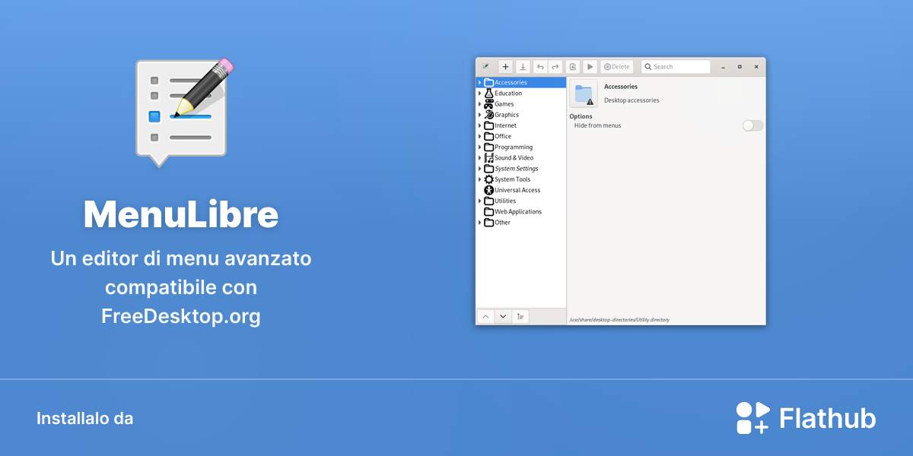The image size is (913, 456).
Task: Click the Options section heading
Action: 581,116
